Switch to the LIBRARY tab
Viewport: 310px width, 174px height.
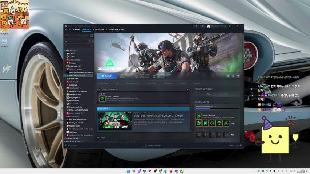pos(86,30)
